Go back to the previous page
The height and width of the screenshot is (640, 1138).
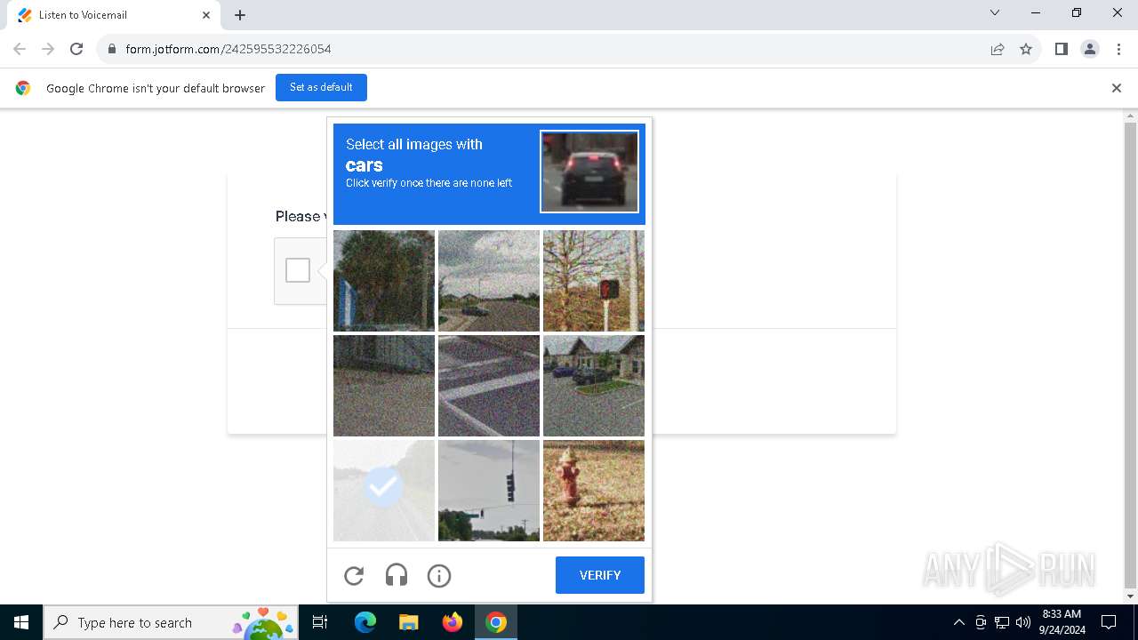point(20,49)
